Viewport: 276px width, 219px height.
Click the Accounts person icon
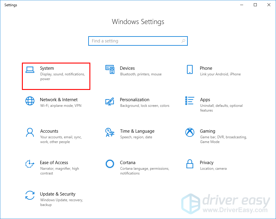[x=30, y=132]
